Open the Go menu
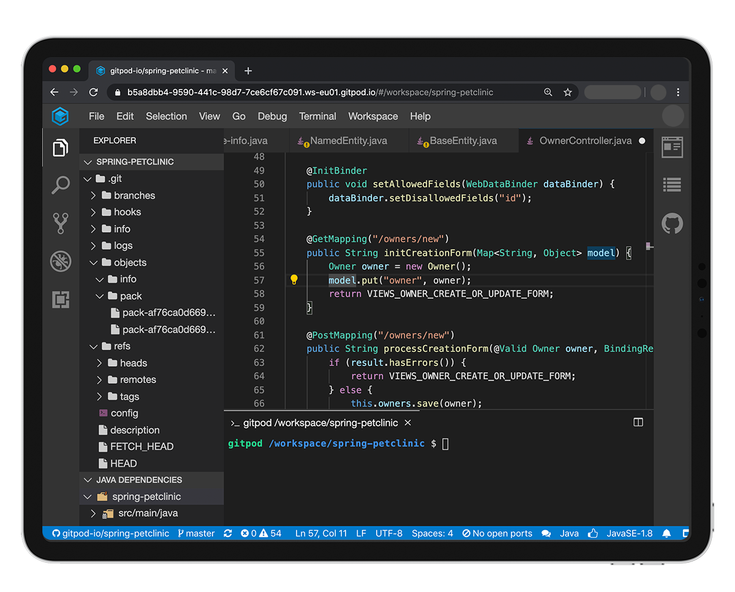Image resolution: width=735 pixels, height=592 pixels. [239, 116]
